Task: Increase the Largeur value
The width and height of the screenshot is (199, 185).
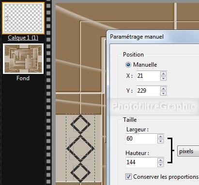Action: [160, 137]
